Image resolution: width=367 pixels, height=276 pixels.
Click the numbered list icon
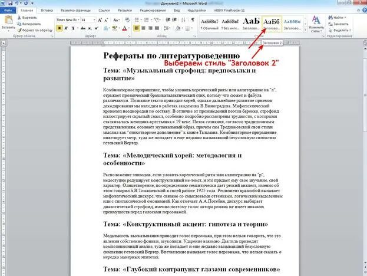pyautogui.click(x=147, y=20)
